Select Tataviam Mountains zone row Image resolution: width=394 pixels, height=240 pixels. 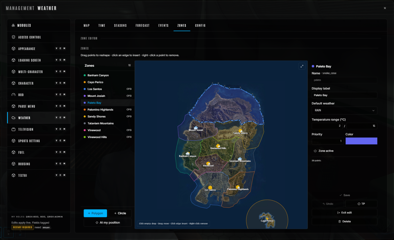107,123
